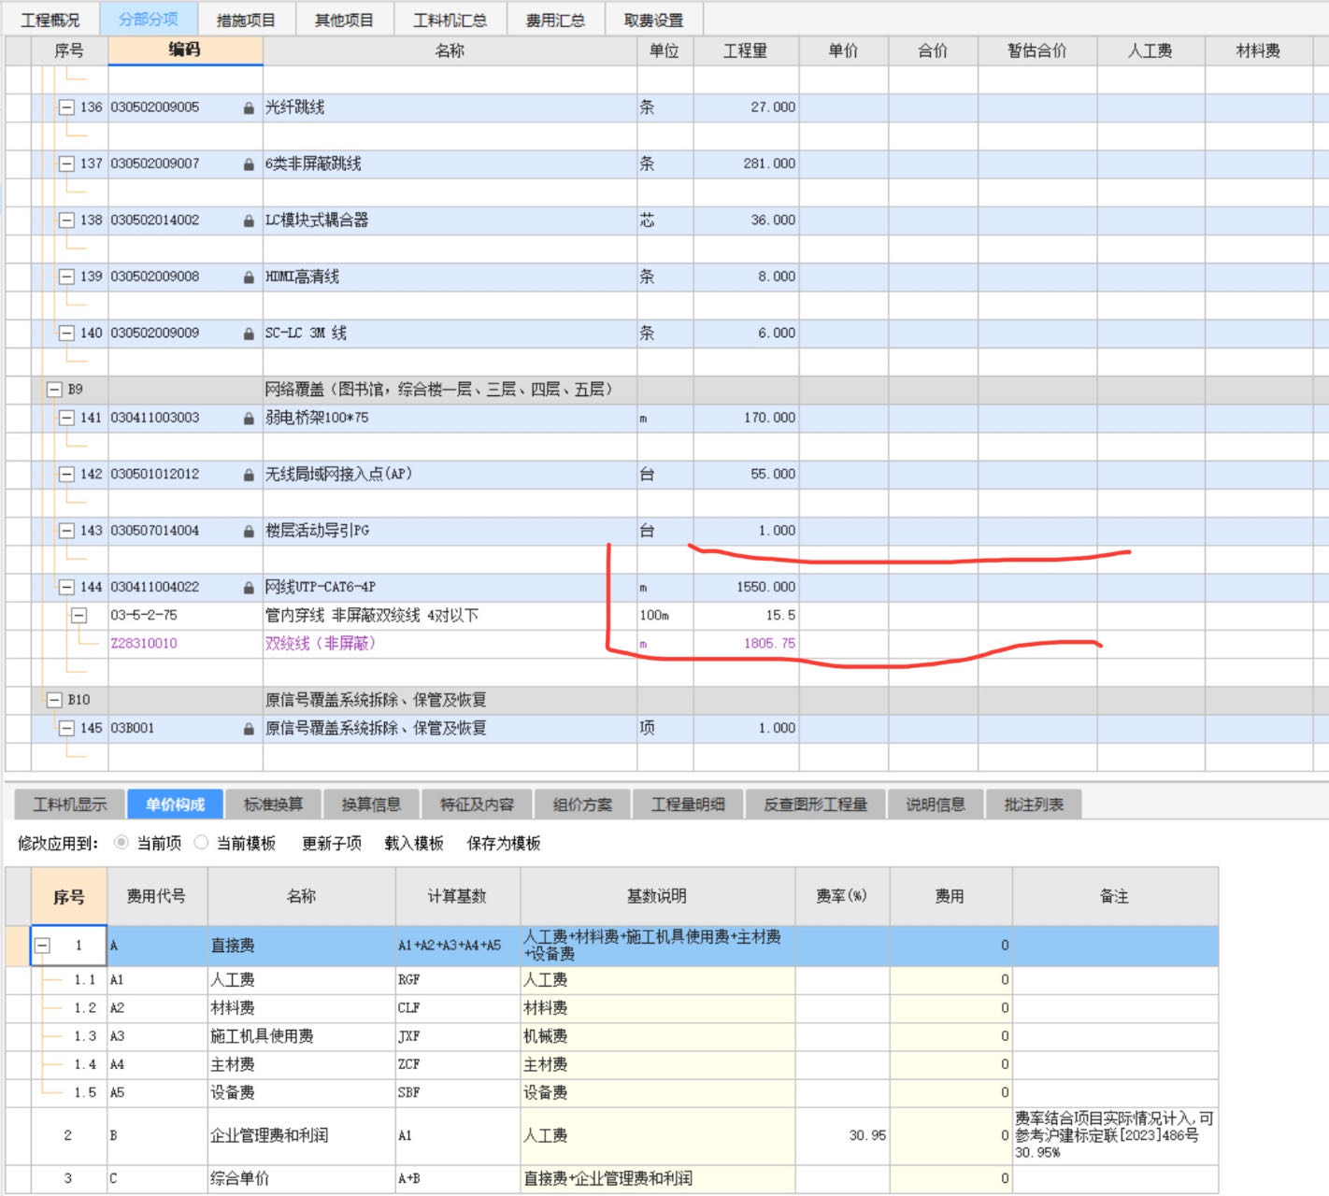Select quantity cell 1805.75

[746, 644]
